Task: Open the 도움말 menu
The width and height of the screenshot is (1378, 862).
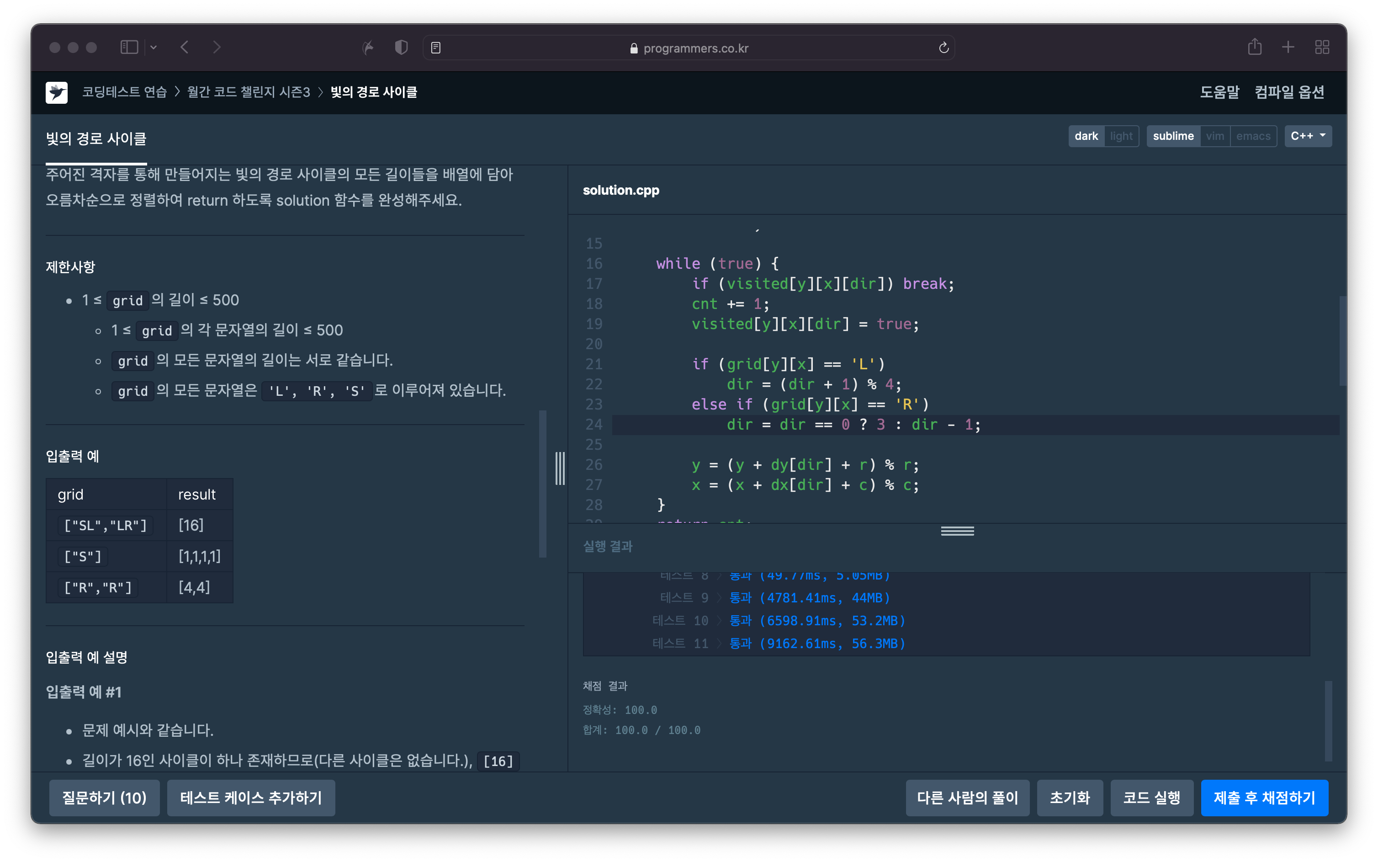Action: tap(1219, 92)
